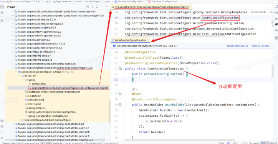Screen dimensions: 278x144
Task: Click line separator CRLF in status bar
Action: click(235, 143)
